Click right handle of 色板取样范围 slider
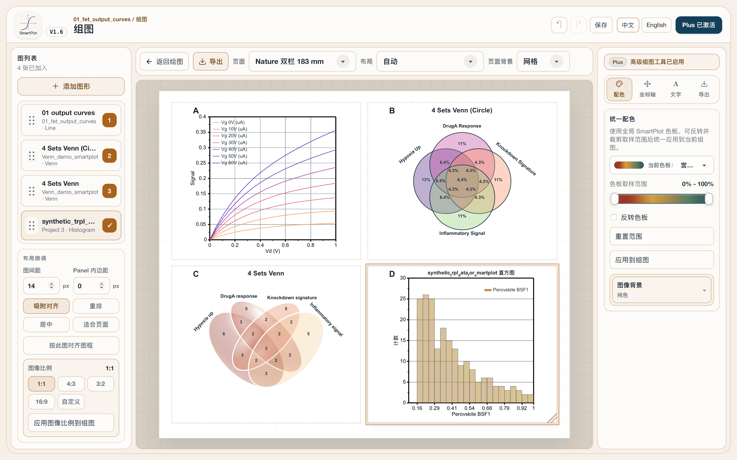Screen dimensions: 737x460 pyautogui.click(x=709, y=199)
